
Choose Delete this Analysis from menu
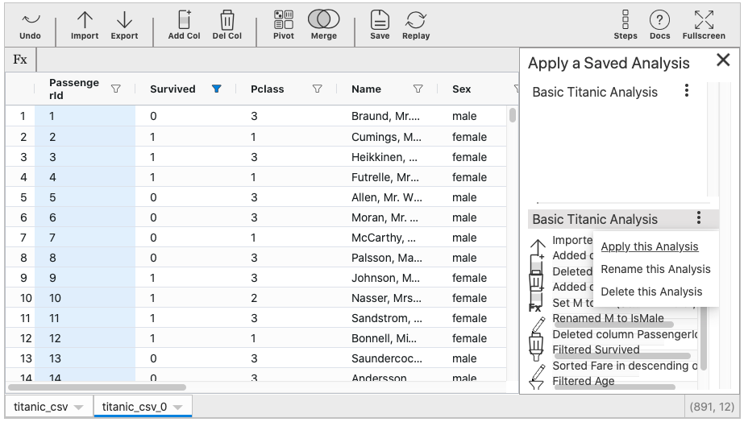tap(651, 292)
